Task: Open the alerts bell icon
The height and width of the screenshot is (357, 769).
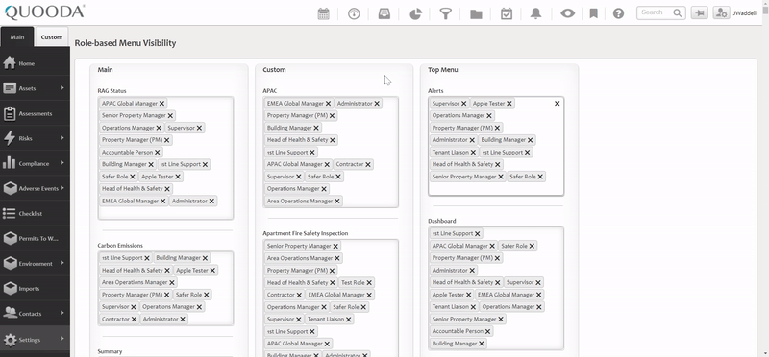Action: (535, 13)
